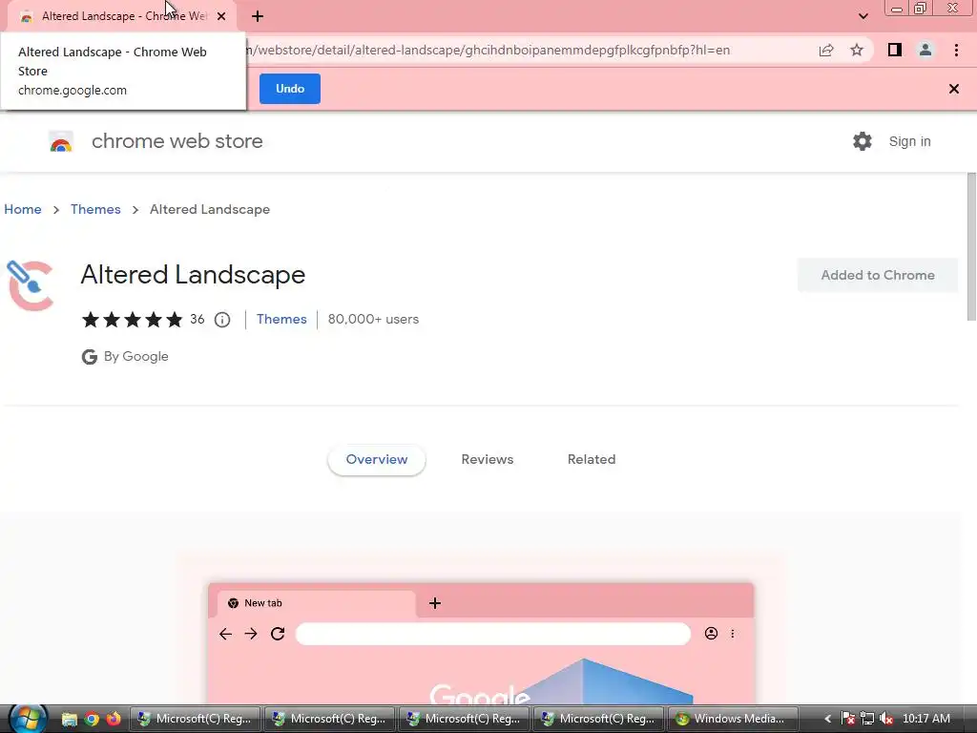977x733 pixels.
Task: Share this page icon in address bar
Action: pyautogui.click(x=826, y=51)
